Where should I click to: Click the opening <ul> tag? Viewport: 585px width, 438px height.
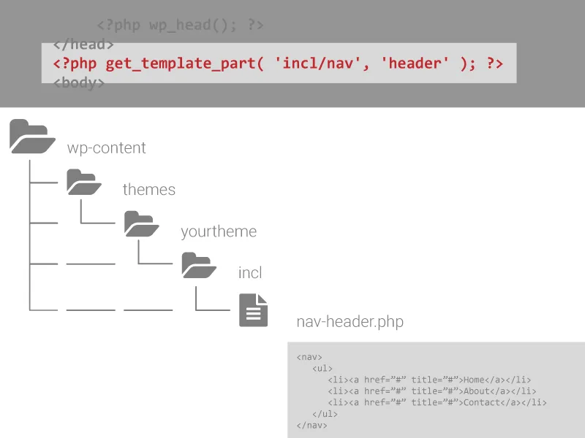coord(322,369)
